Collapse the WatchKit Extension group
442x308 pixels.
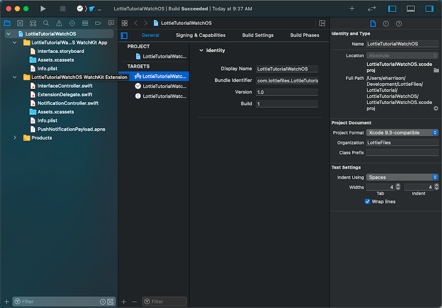[x=15, y=77]
